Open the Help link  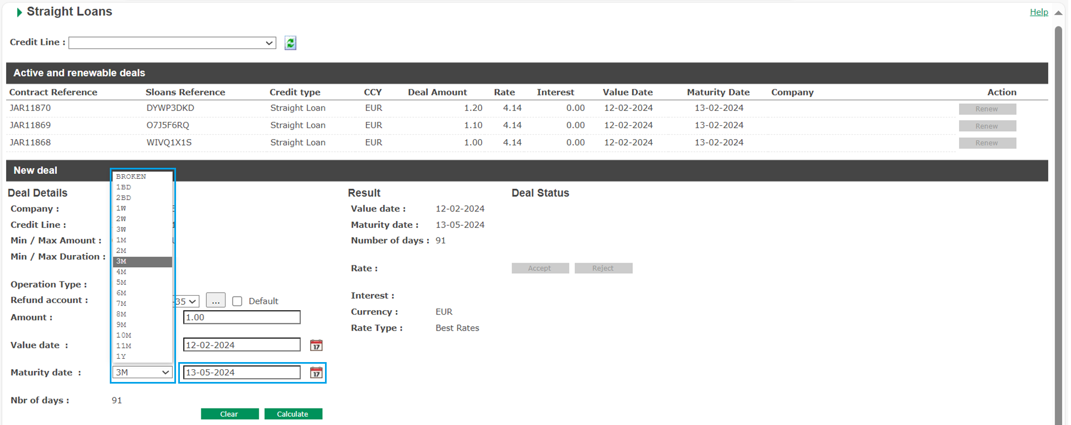(x=1038, y=12)
